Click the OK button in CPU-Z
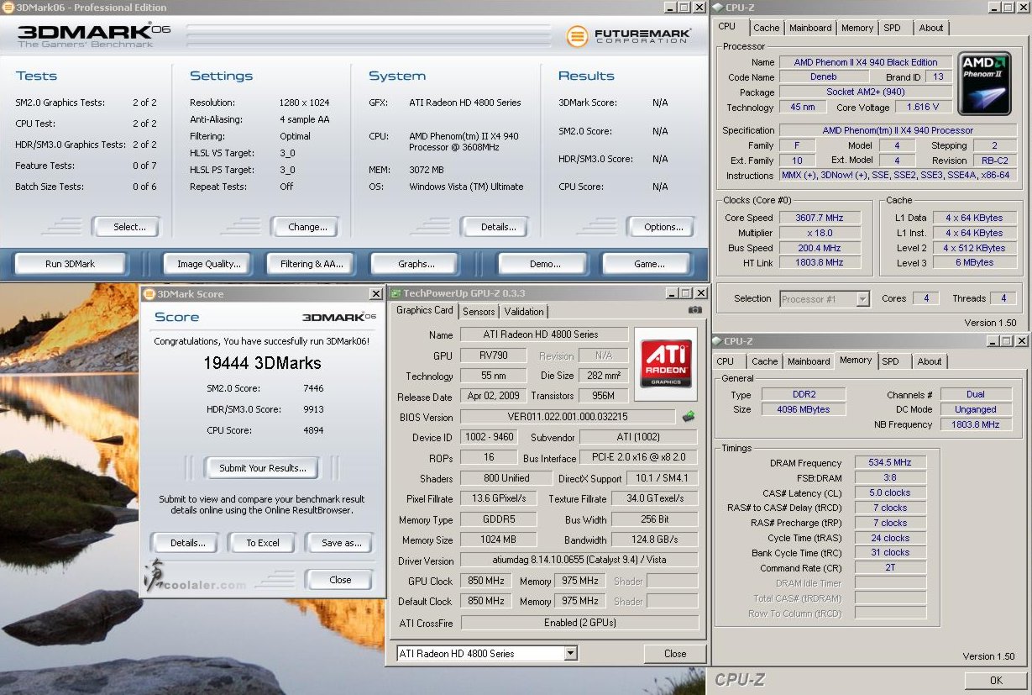The height and width of the screenshot is (695, 1032). 996,681
